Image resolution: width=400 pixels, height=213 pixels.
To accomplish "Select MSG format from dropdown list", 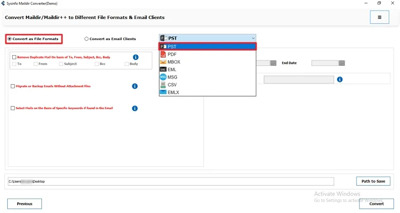I will tap(172, 77).
